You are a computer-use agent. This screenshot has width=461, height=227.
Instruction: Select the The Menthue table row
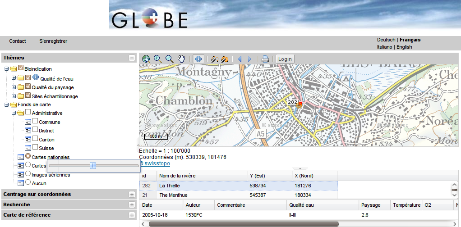click(x=239, y=195)
